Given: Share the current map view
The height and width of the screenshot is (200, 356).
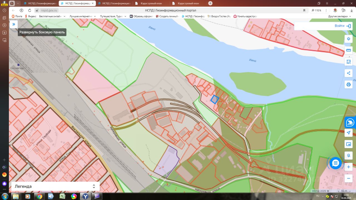Looking at the screenshot, I should [348, 73].
